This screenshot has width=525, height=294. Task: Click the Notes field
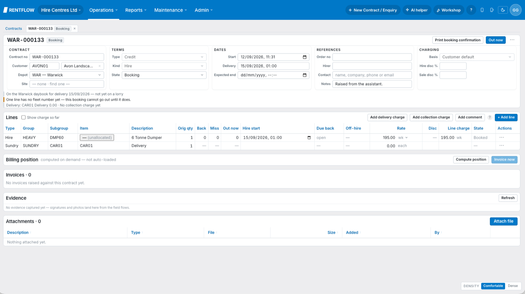[372, 84]
